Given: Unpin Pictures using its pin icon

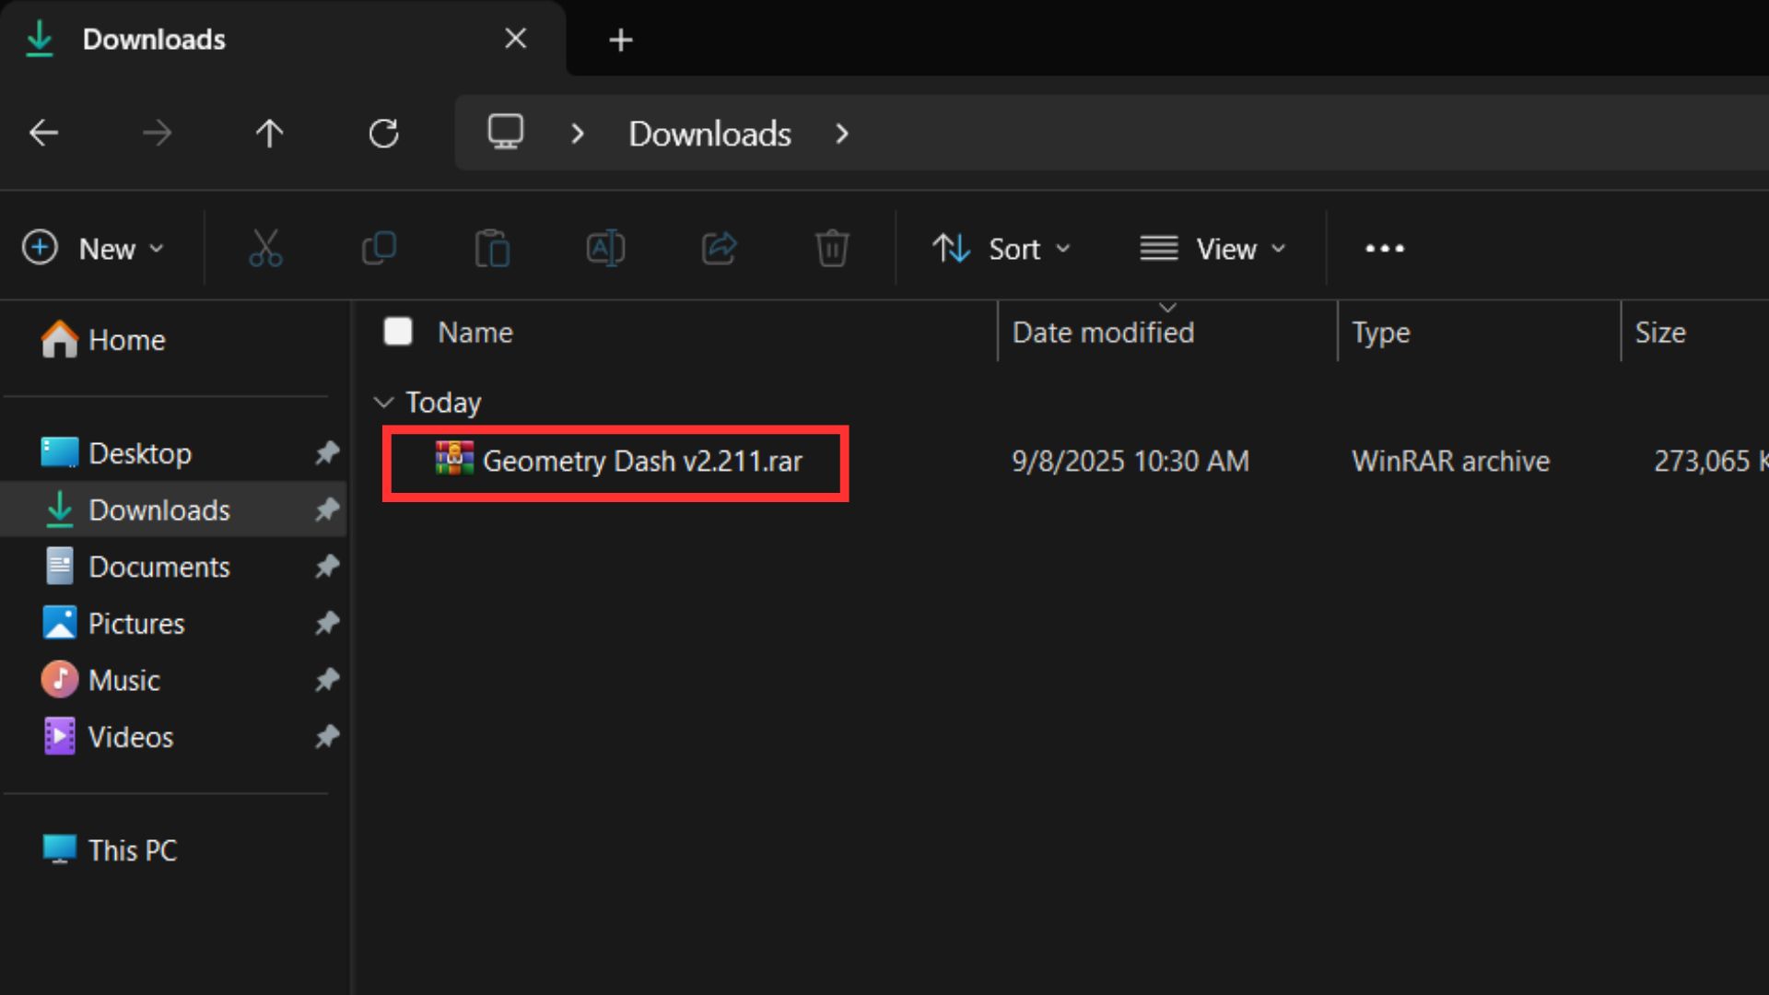Looking at the screenshot, I should (327, 623).
